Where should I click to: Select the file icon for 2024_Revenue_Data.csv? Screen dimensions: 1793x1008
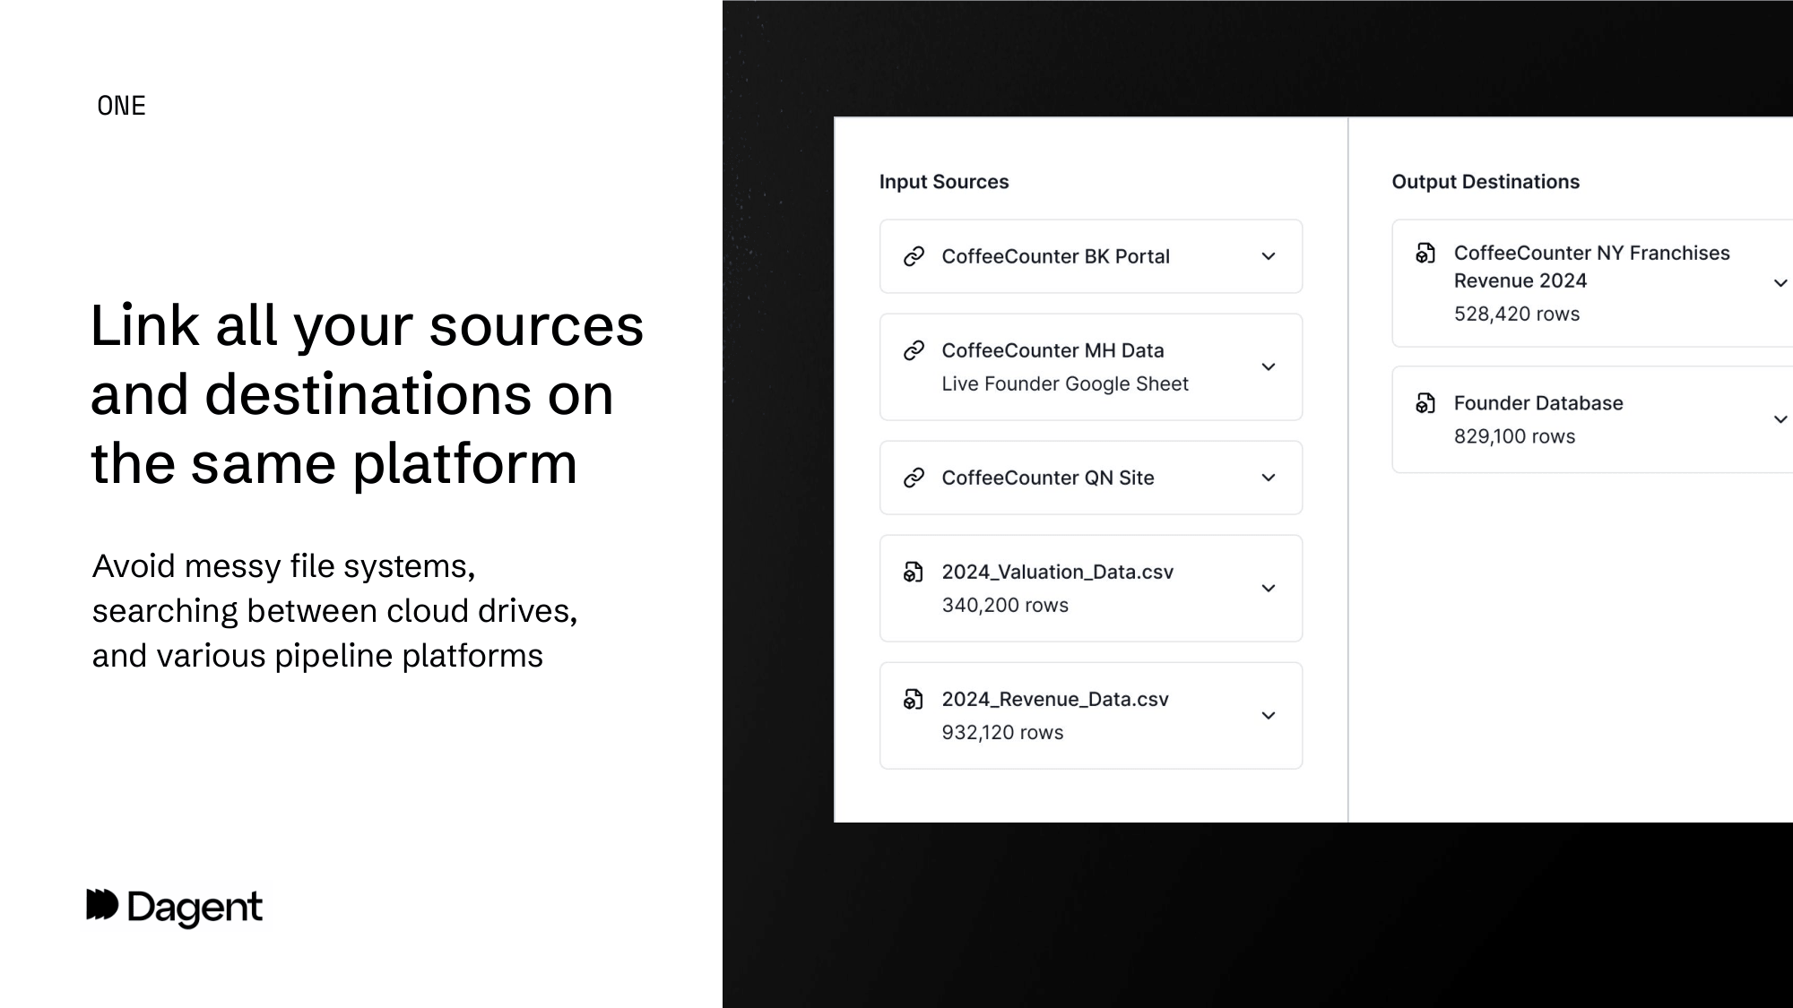point(914,699)
